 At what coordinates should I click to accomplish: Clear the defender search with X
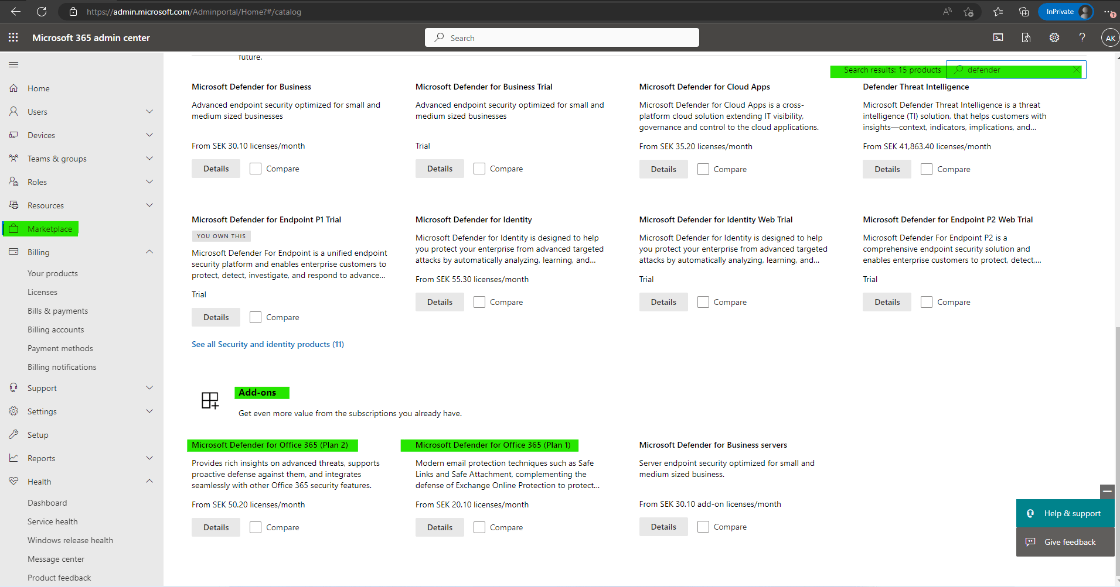tap(1077, 70)
